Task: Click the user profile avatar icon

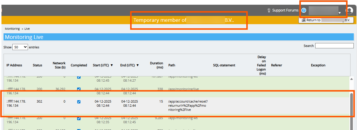Action: point(349,11)
